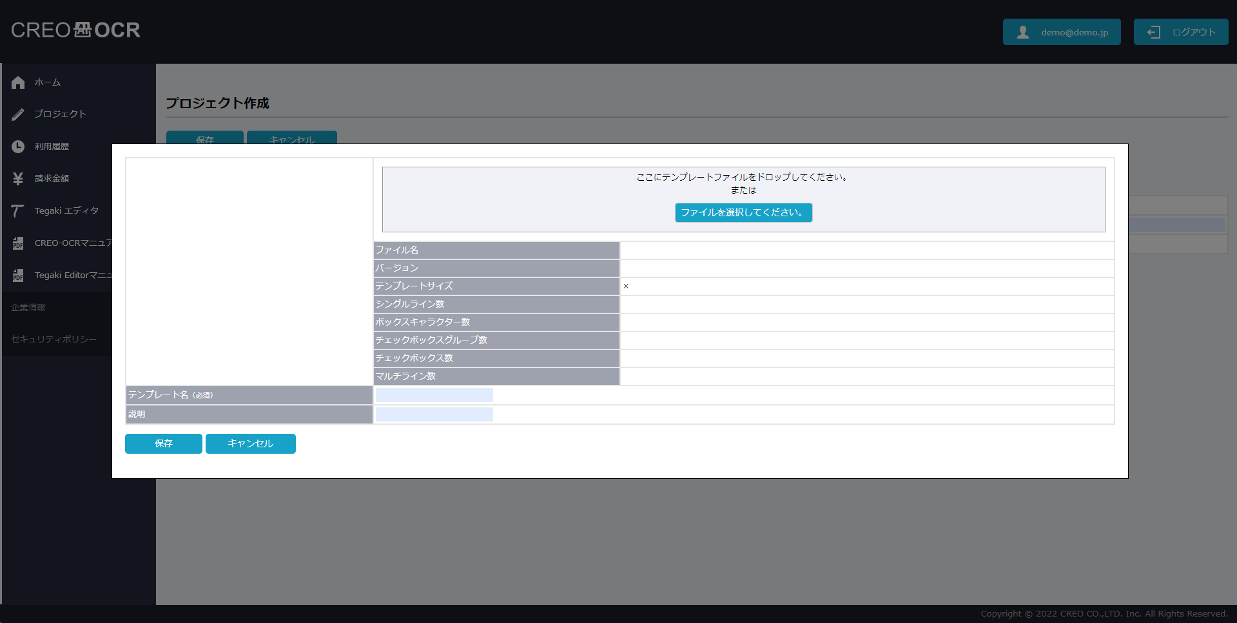The width and height of the screenshot is (1237, 623).
Task: Click the user avatar icon in header
Action: (1023, 32)
